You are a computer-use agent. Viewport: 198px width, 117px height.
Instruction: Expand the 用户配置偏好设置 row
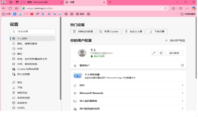point(128,108)
